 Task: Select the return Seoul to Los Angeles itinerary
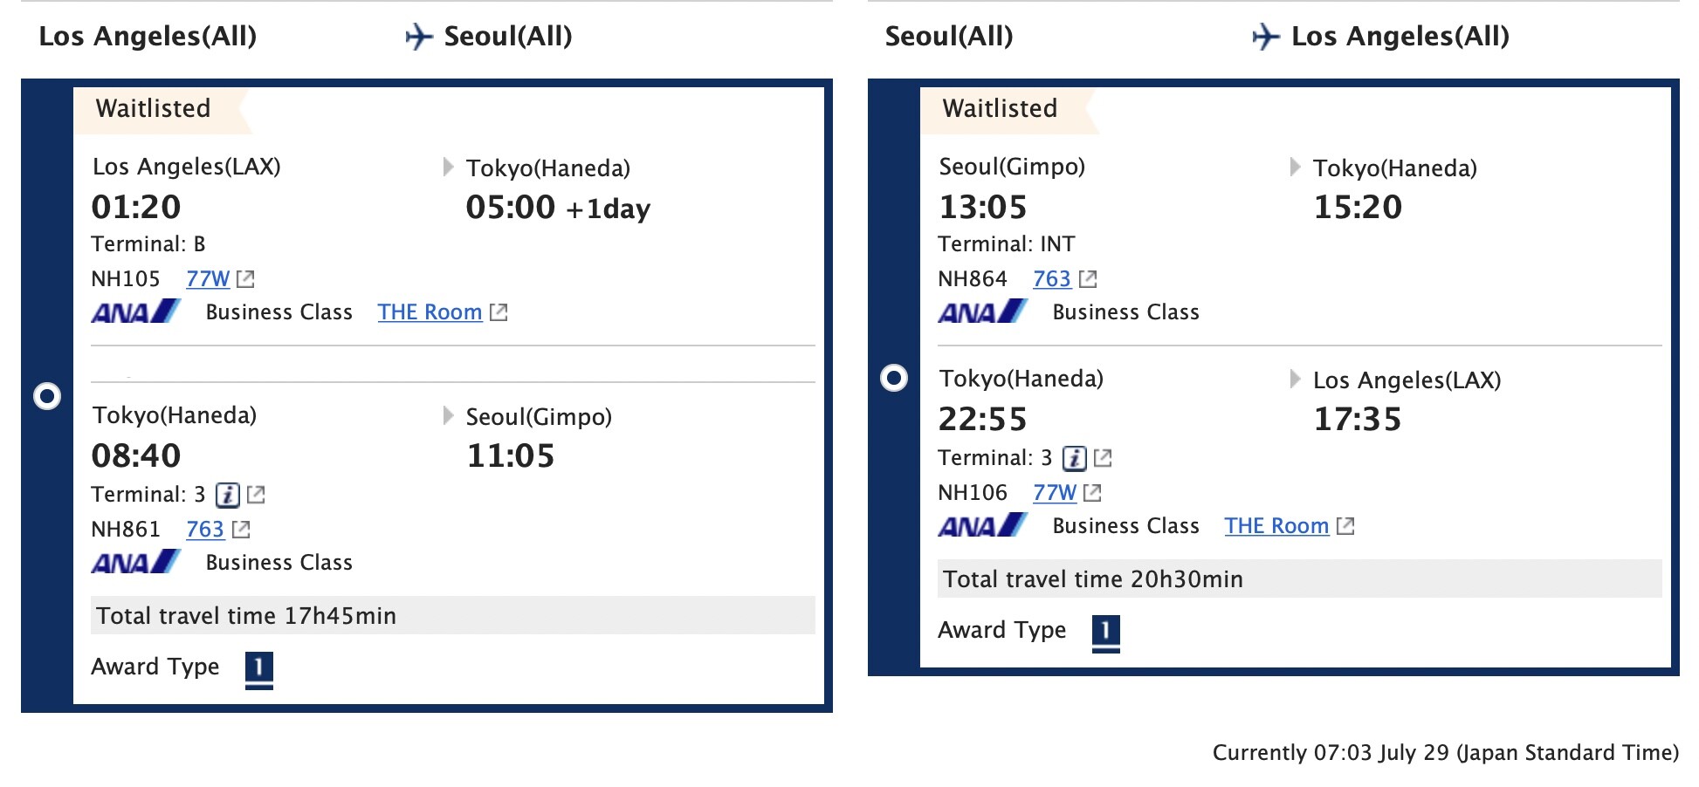894,380
